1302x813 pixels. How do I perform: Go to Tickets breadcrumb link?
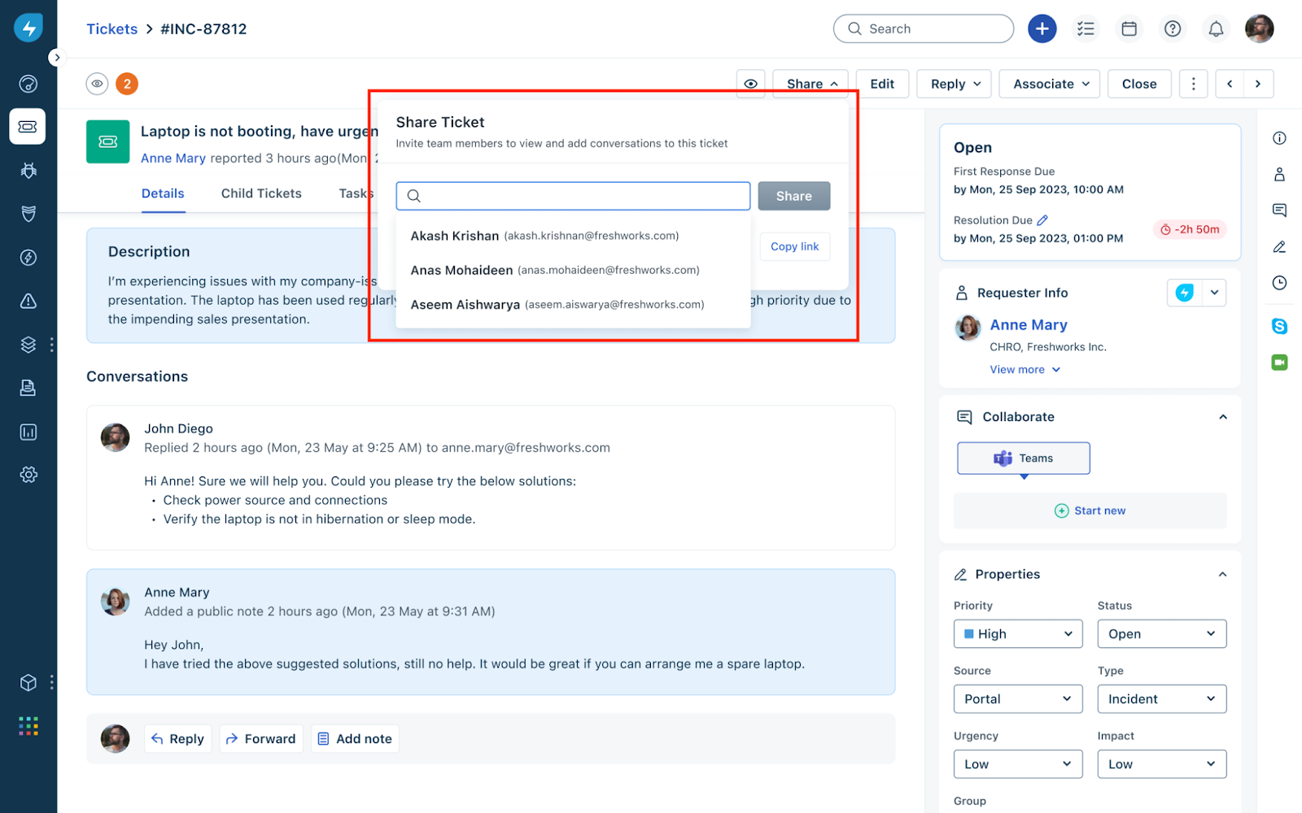112,29
